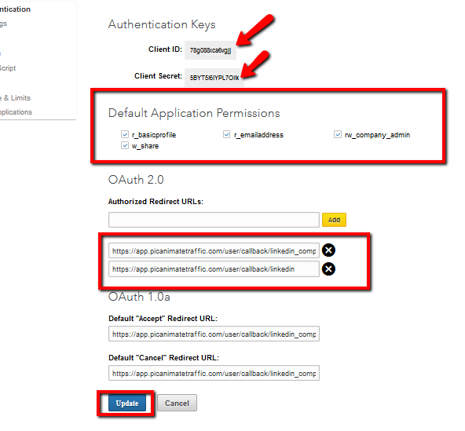The width and height of the screenshot is (465, 431).
Task: Toggle the r_emailaddress checkbox
Action: click(x=226, y=134)
